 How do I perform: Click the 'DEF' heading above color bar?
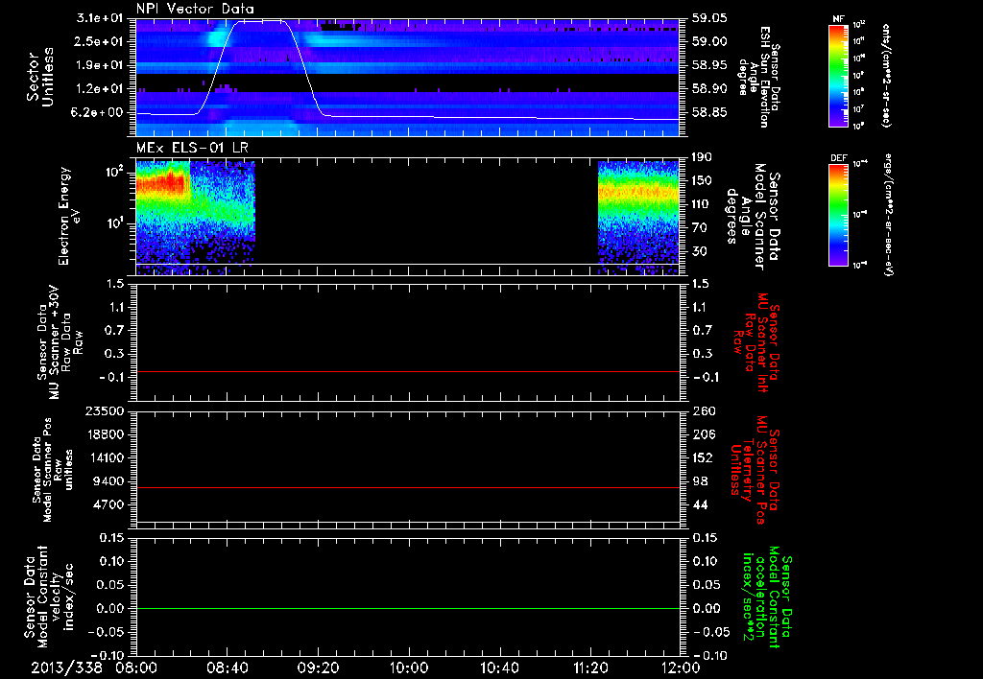[839, 158]
